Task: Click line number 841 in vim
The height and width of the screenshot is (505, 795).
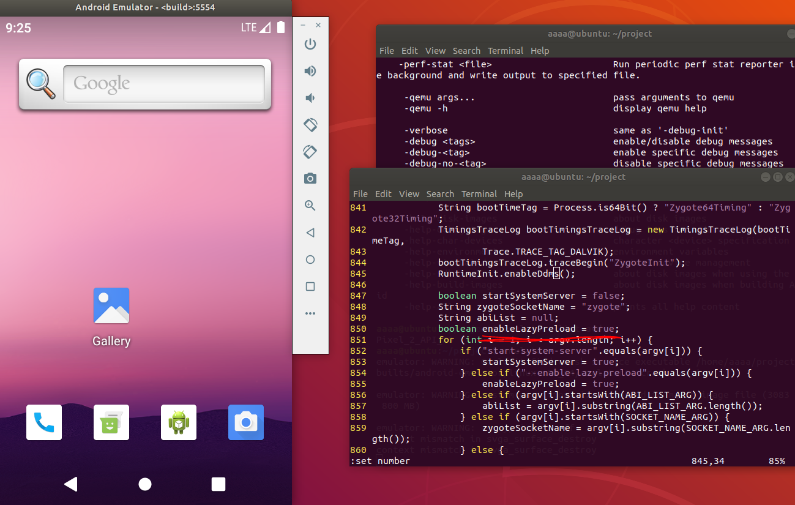Action: [x=359, y=208]
